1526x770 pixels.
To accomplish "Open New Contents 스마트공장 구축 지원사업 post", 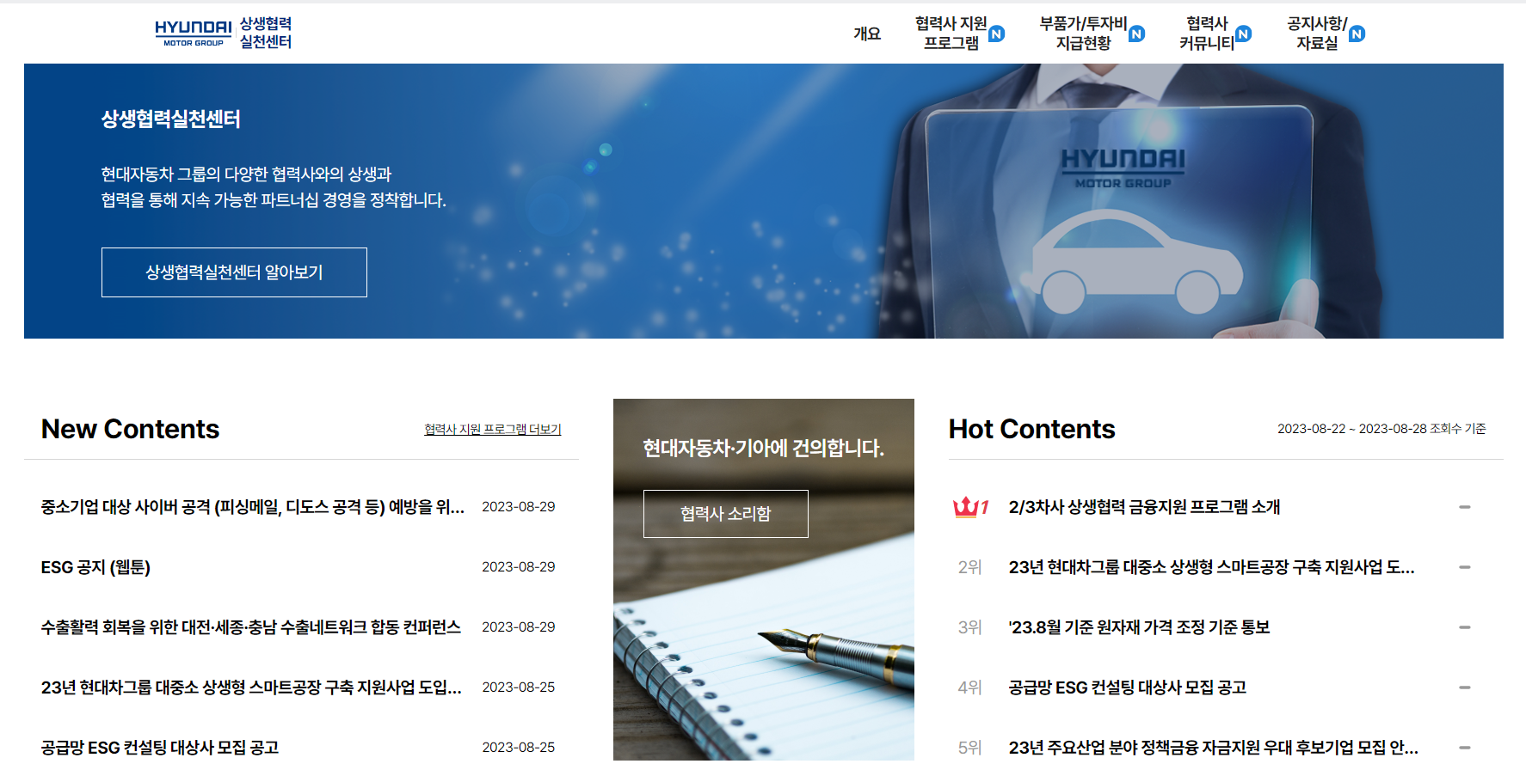I will click(251, 687).
